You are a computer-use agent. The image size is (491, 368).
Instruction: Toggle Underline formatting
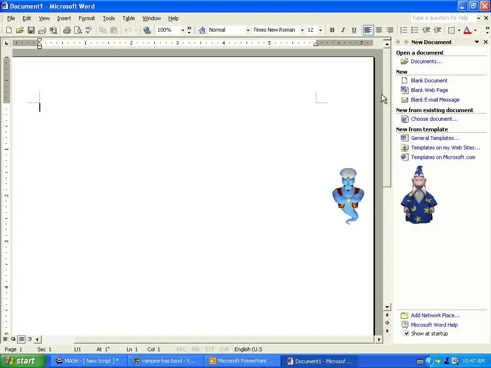(x=354, y=30)
